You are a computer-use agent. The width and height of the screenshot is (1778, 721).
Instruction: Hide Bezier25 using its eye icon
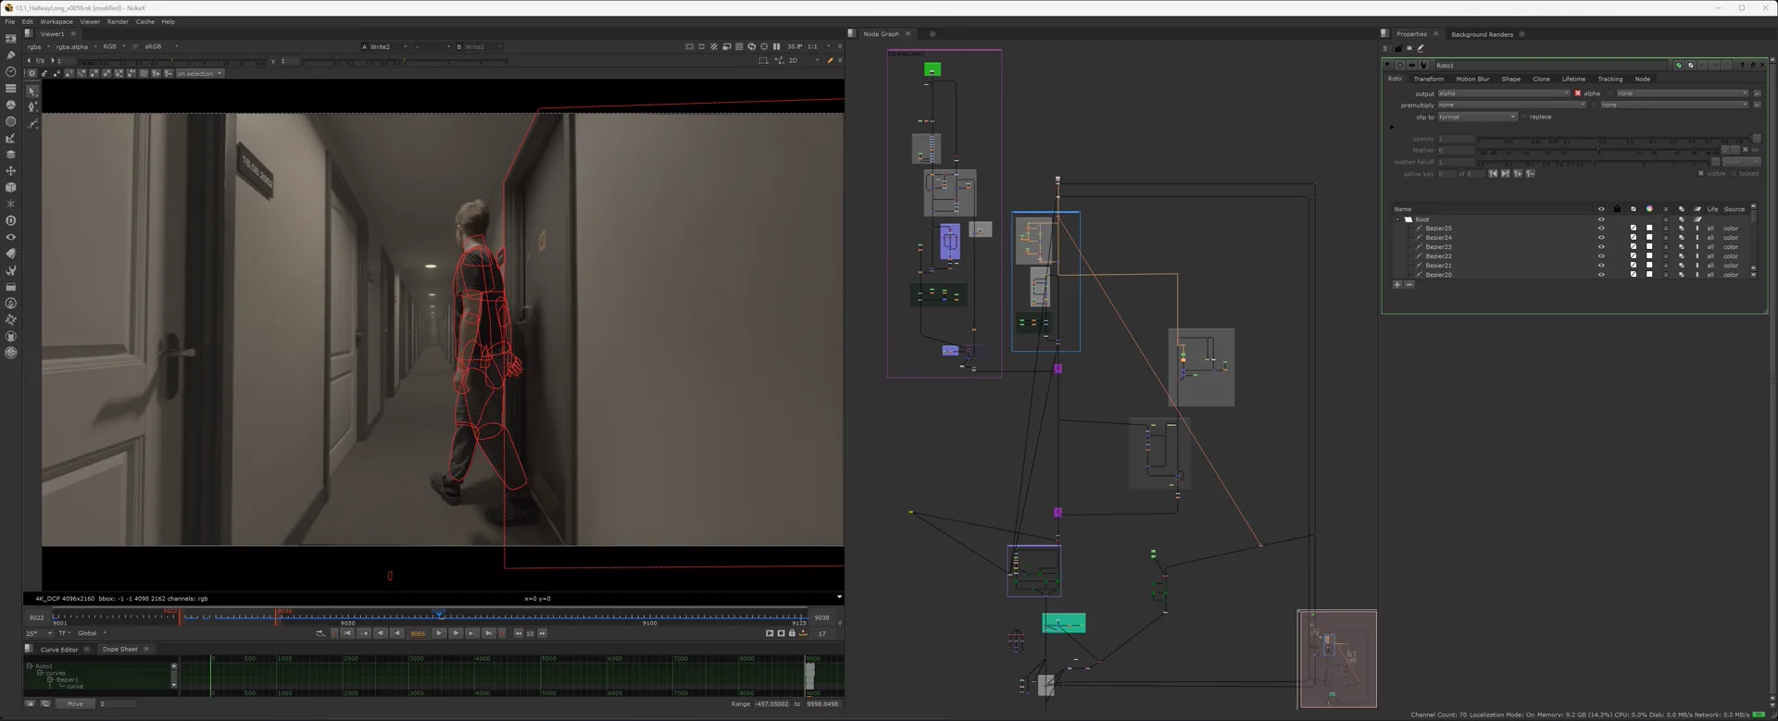click(1601, 229)
